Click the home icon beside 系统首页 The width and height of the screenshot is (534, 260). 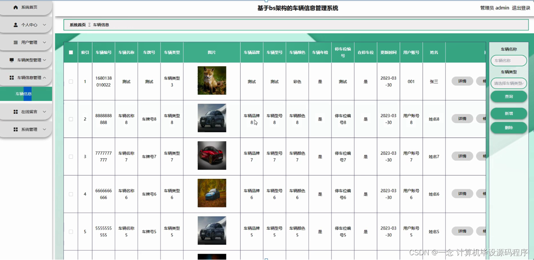(16, 7)
